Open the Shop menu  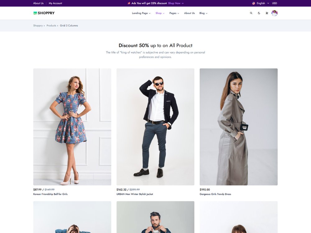[x=160, y=13]
